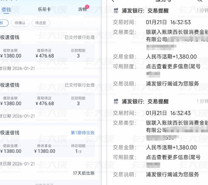Tap the 17天后出账 label

click(84, 173)
